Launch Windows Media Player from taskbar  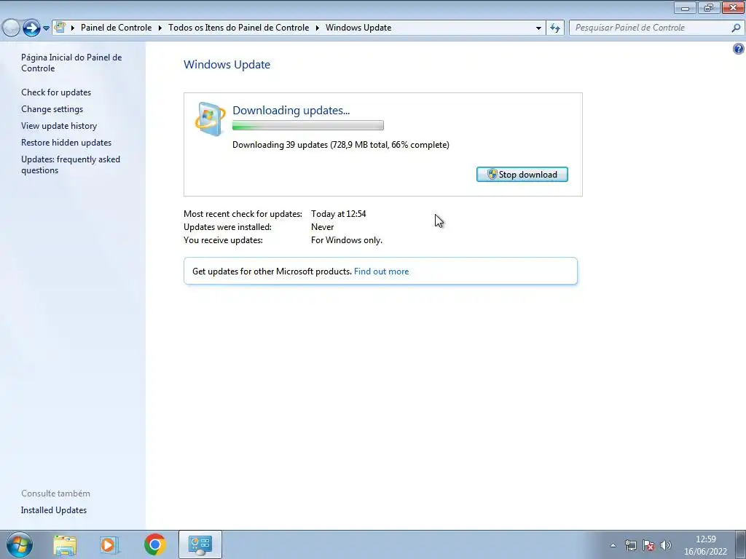click(109, 544)
